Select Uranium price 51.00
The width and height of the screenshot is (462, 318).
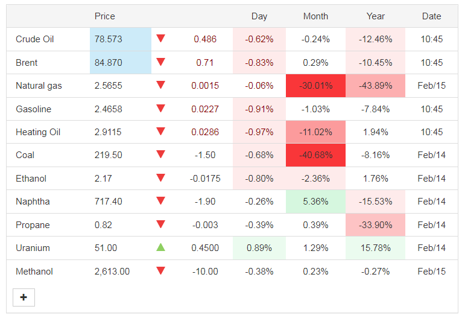(106, 248)
